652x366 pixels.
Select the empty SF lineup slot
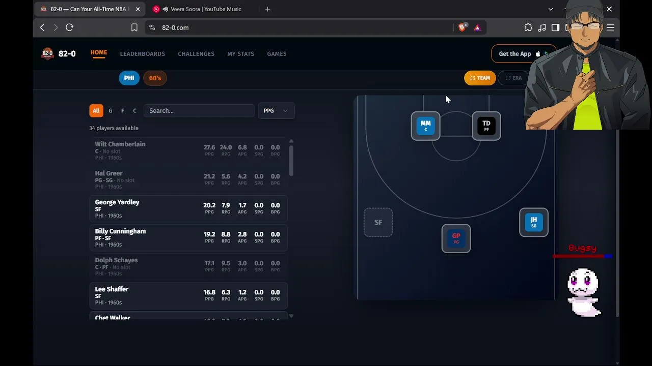[378, 222]
